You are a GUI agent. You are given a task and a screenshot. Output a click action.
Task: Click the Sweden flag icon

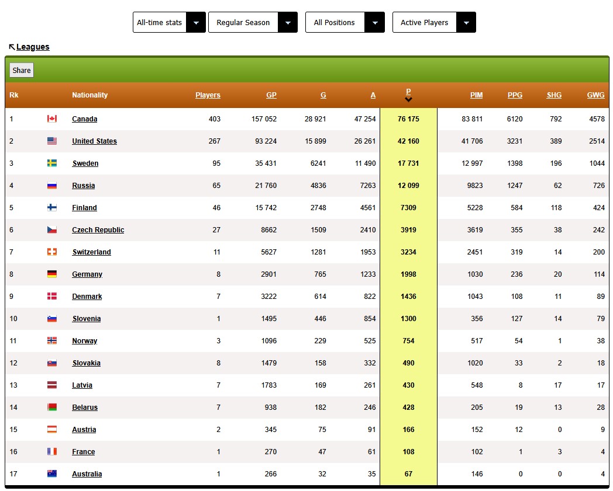click(x=52, y=163)
